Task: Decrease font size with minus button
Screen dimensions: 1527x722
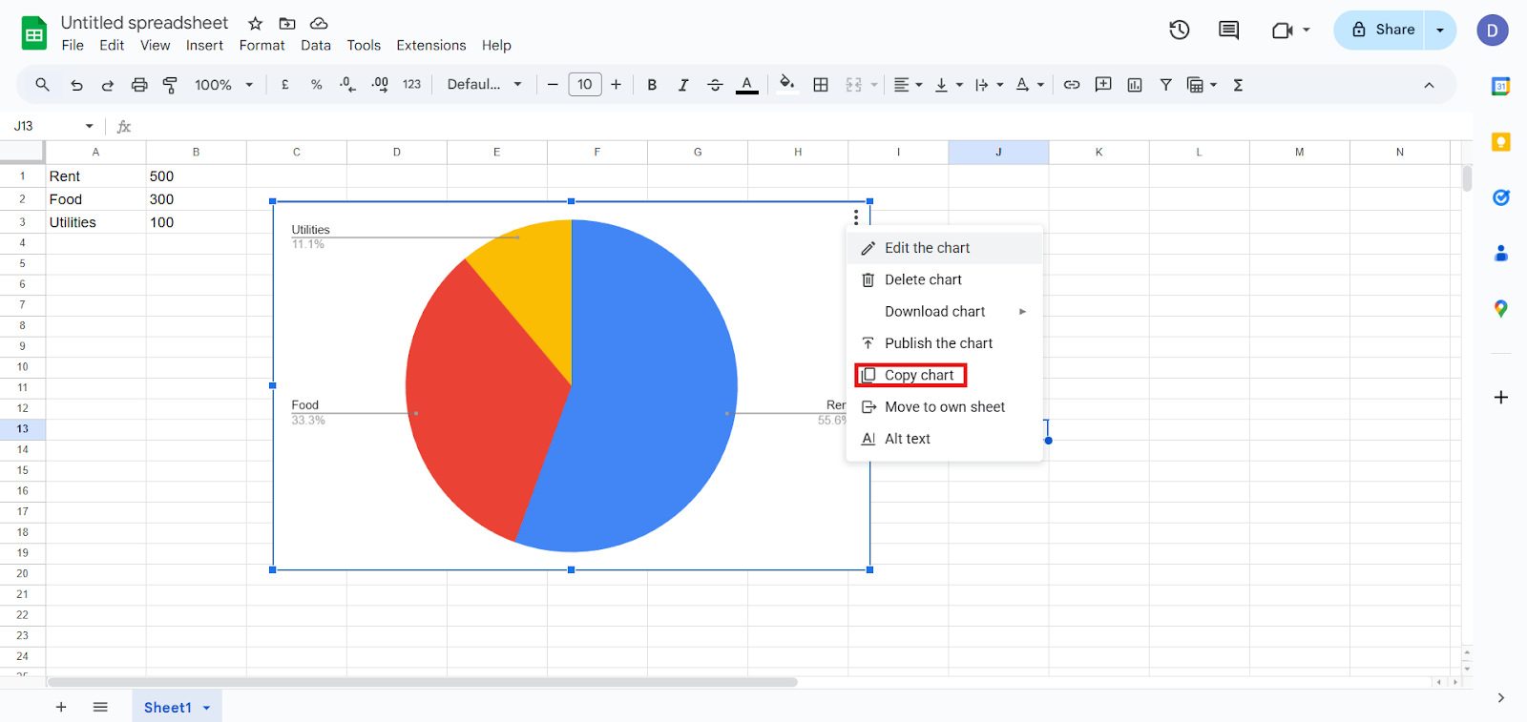Action: (553, 85)
